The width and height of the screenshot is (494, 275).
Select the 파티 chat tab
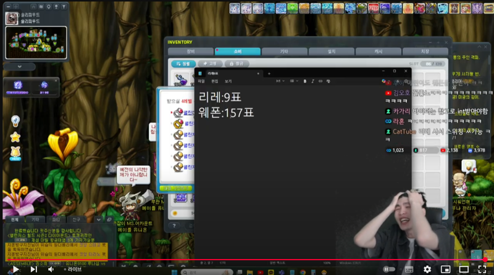click(x=56, y=220)
